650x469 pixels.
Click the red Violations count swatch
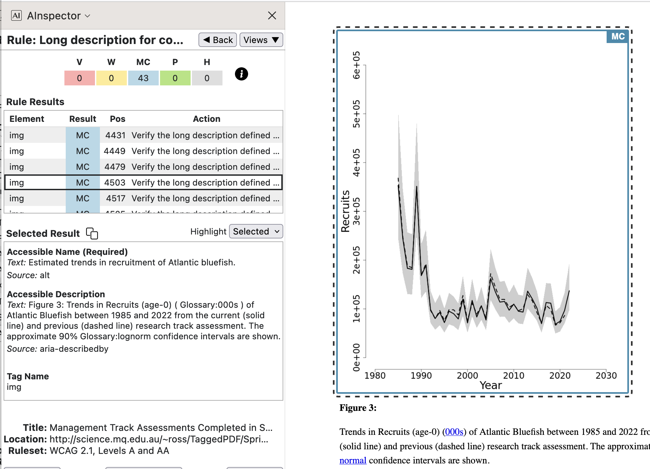pos(80,78)
